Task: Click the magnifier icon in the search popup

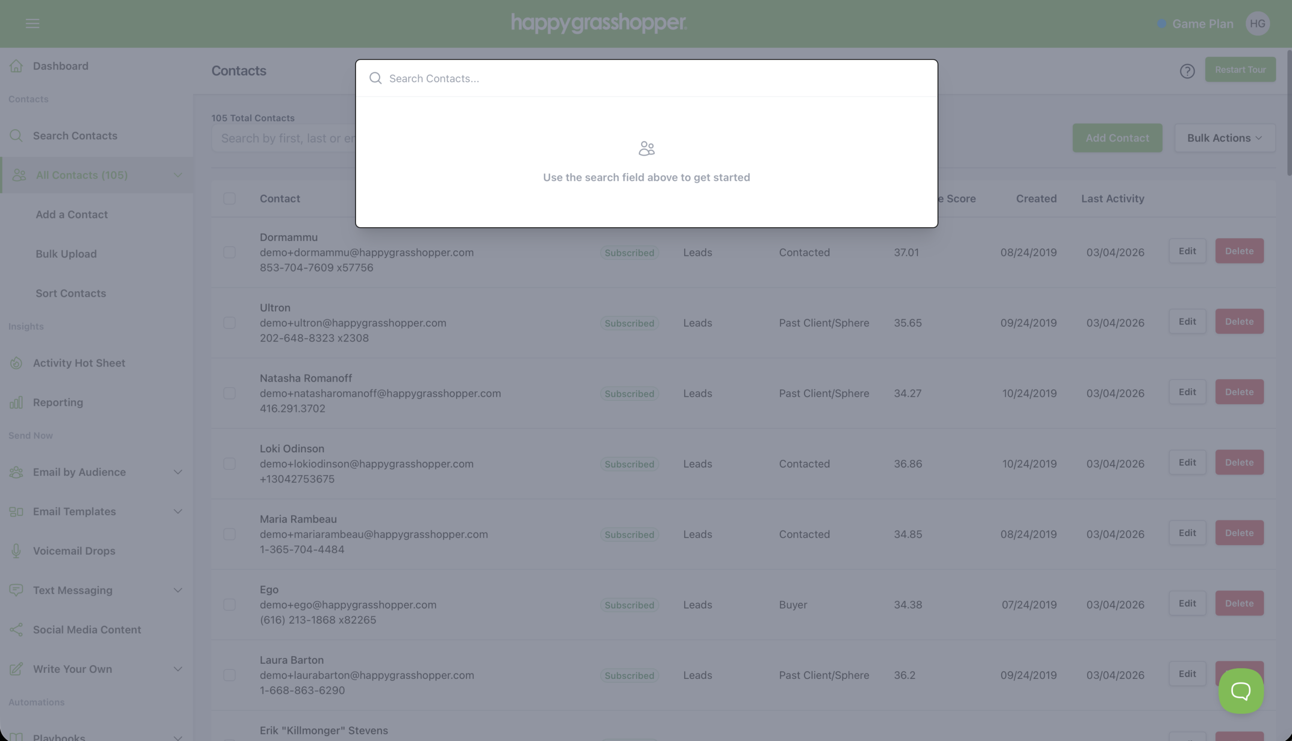Action: [x=375, y=78]
